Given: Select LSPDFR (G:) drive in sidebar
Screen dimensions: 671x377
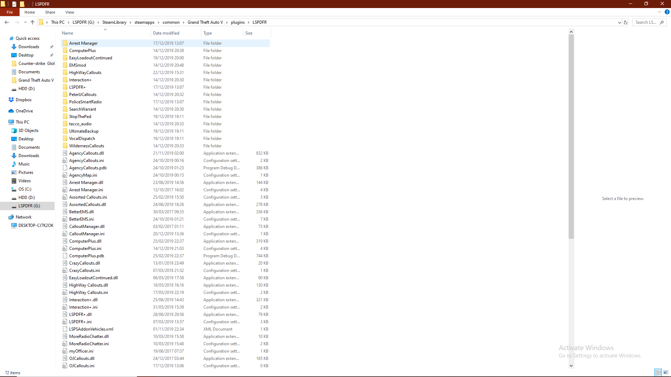Looking at the screenshot, I should [x=29, y=206].
